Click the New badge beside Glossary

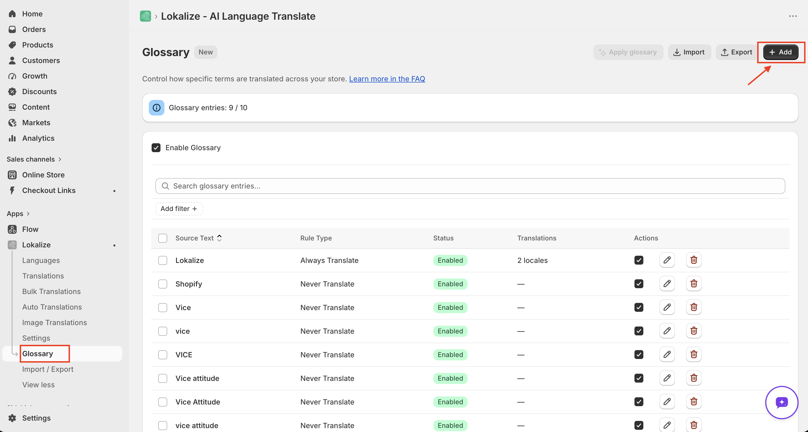point(205,52)
